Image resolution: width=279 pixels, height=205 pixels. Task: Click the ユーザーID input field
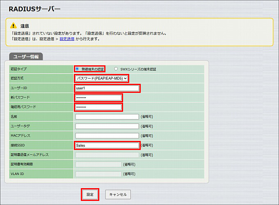pyautogui.click(x=107, y=88)
